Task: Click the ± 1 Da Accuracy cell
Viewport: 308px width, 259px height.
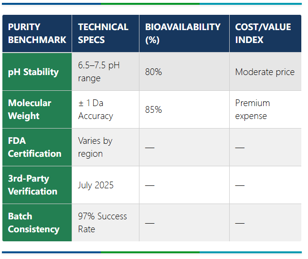Action: click(96, 109)
